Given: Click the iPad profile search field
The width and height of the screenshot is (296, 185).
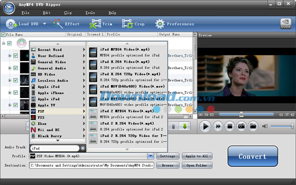Looking at the screenshot, I should 55,148.
